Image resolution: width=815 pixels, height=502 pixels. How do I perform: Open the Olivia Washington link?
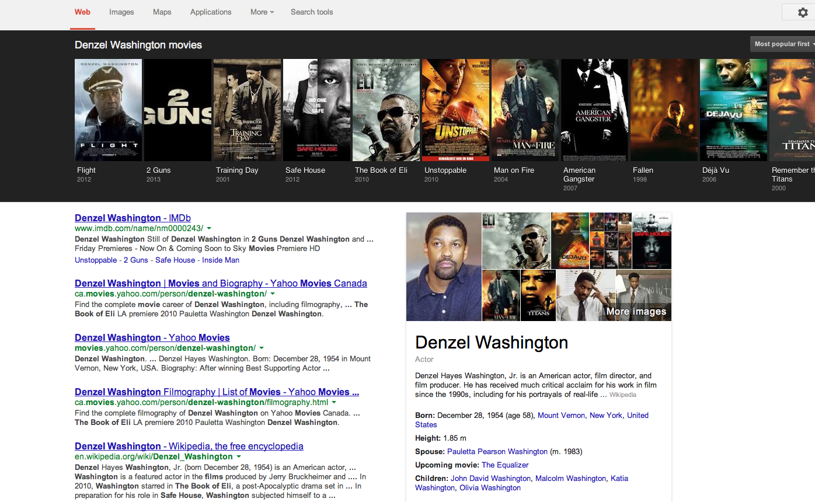point(490,487)
